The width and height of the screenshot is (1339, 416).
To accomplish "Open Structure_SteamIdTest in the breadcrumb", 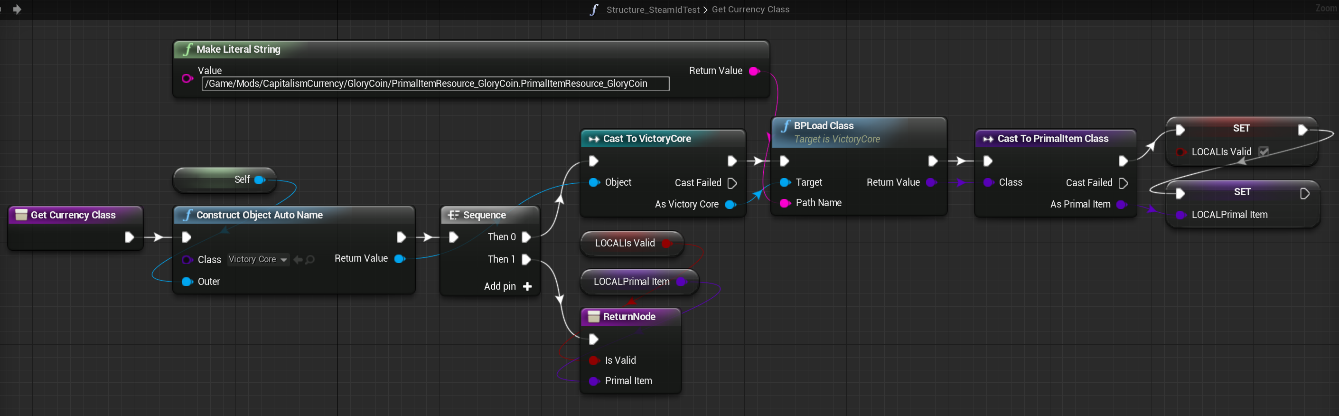I will (652, 9).
